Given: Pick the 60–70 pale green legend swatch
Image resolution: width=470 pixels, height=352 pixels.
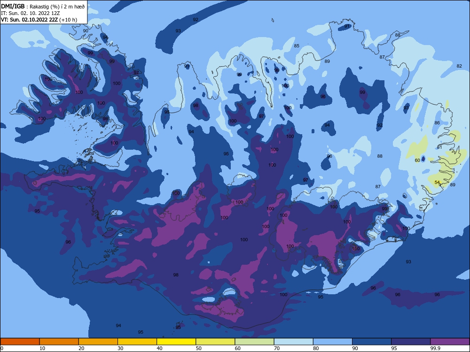Looking at the screenshot, I should [x=254, y=342].
